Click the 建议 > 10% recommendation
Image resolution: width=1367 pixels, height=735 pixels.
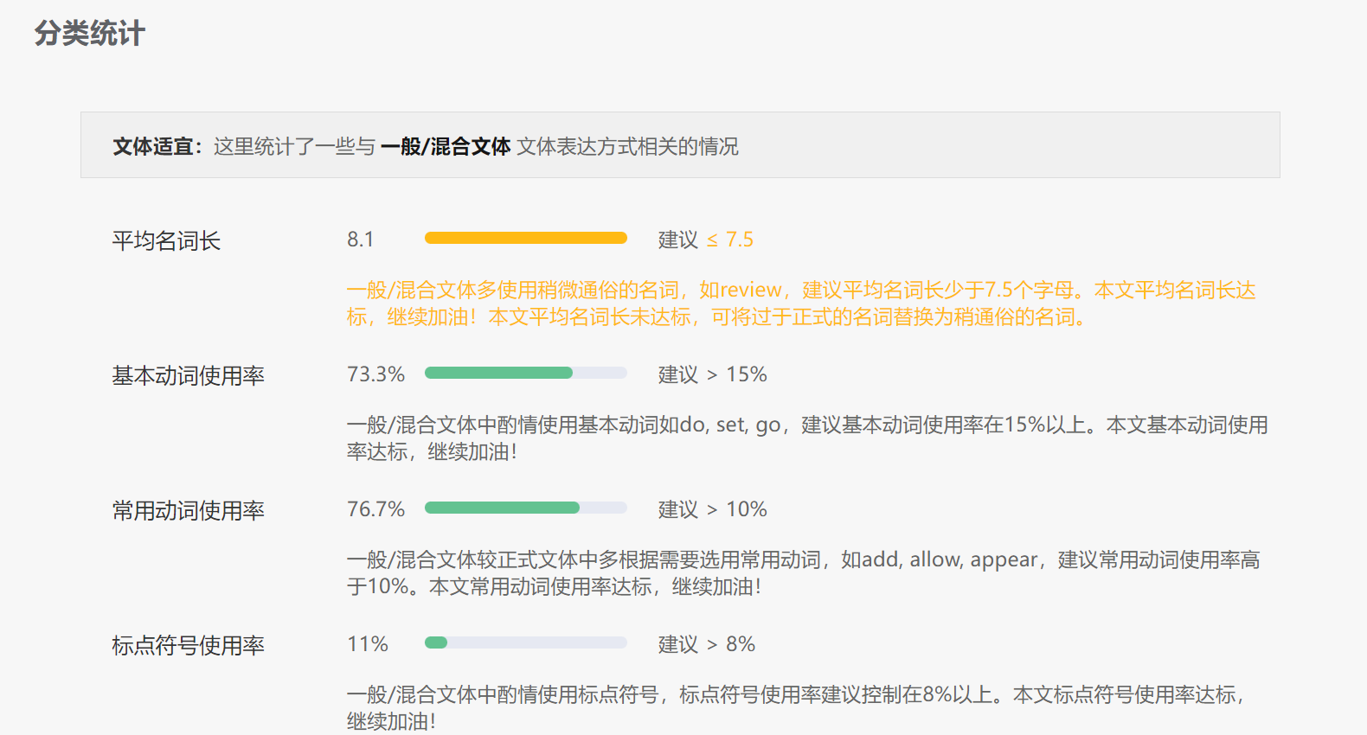point(712,509)
